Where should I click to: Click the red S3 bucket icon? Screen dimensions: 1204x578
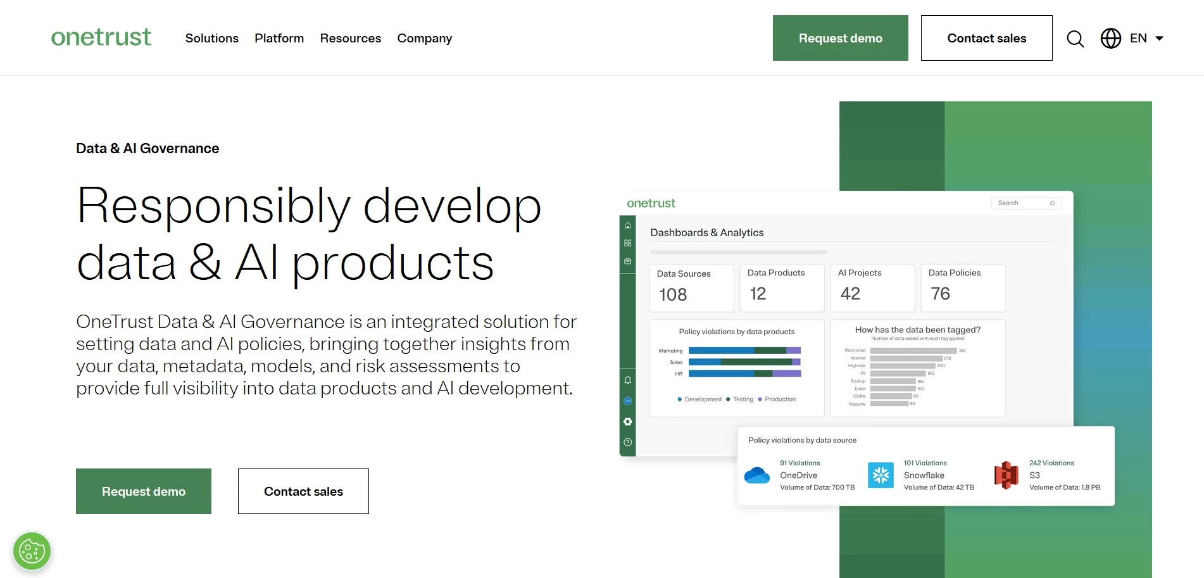[x=1006, y=475]
